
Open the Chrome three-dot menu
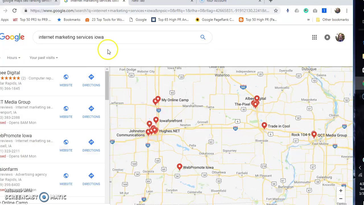pyautogui.click(x=347, y=11)
